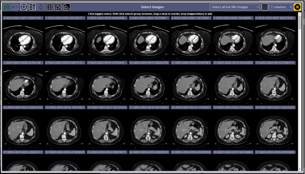Click label 21.0003-0003-0022-59526317
This screenshot has width=305, height=174.
23,152
